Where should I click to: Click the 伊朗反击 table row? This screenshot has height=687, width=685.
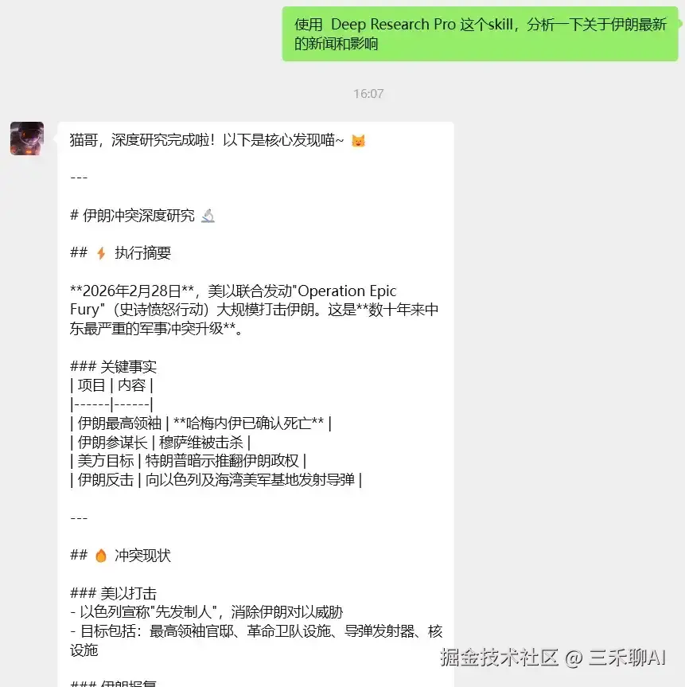click(216, 480)
